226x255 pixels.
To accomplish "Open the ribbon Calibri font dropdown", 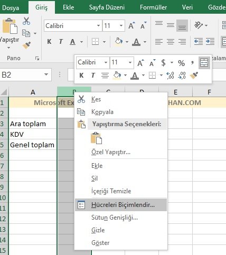I will (98, 26).
